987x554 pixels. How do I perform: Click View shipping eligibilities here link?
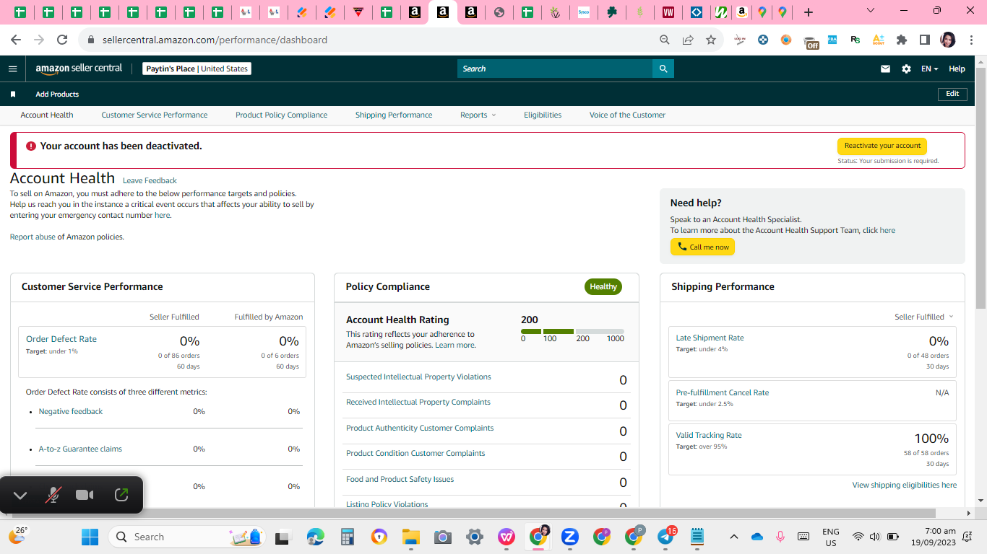point(905,485)
